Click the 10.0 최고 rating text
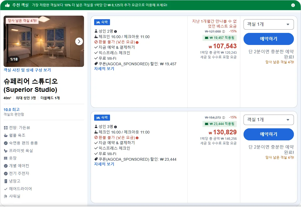 point(11,109)
